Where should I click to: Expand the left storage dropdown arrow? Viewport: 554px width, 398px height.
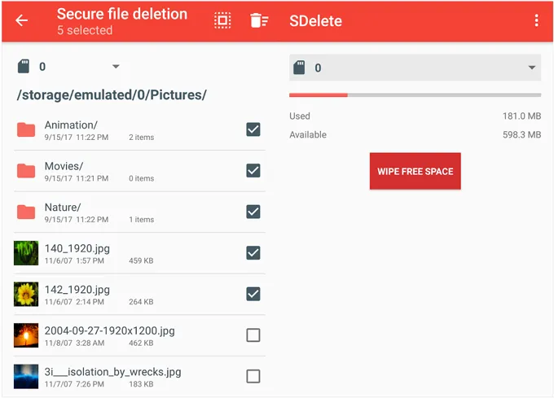click(x=116, y=67)
